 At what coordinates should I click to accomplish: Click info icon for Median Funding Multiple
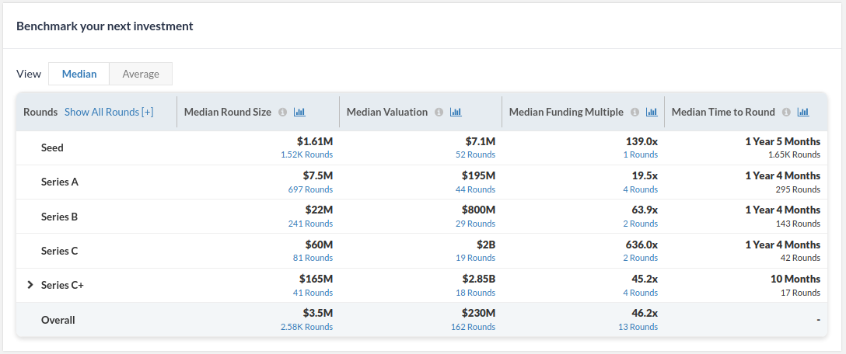(634, 112)
